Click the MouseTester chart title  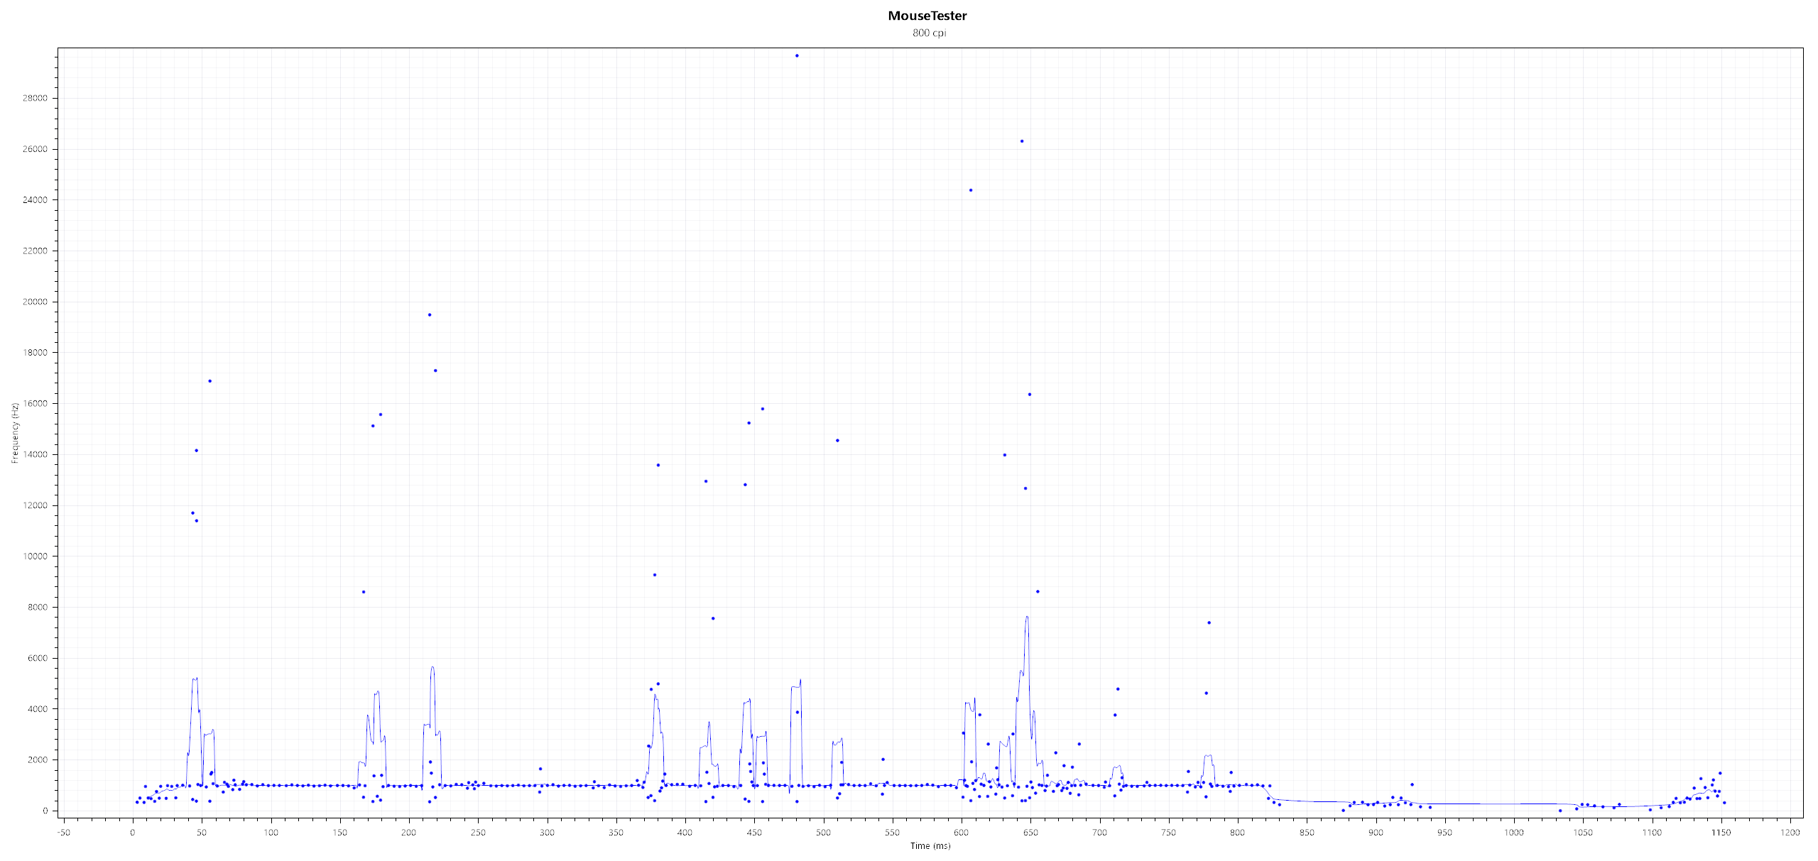927,16
